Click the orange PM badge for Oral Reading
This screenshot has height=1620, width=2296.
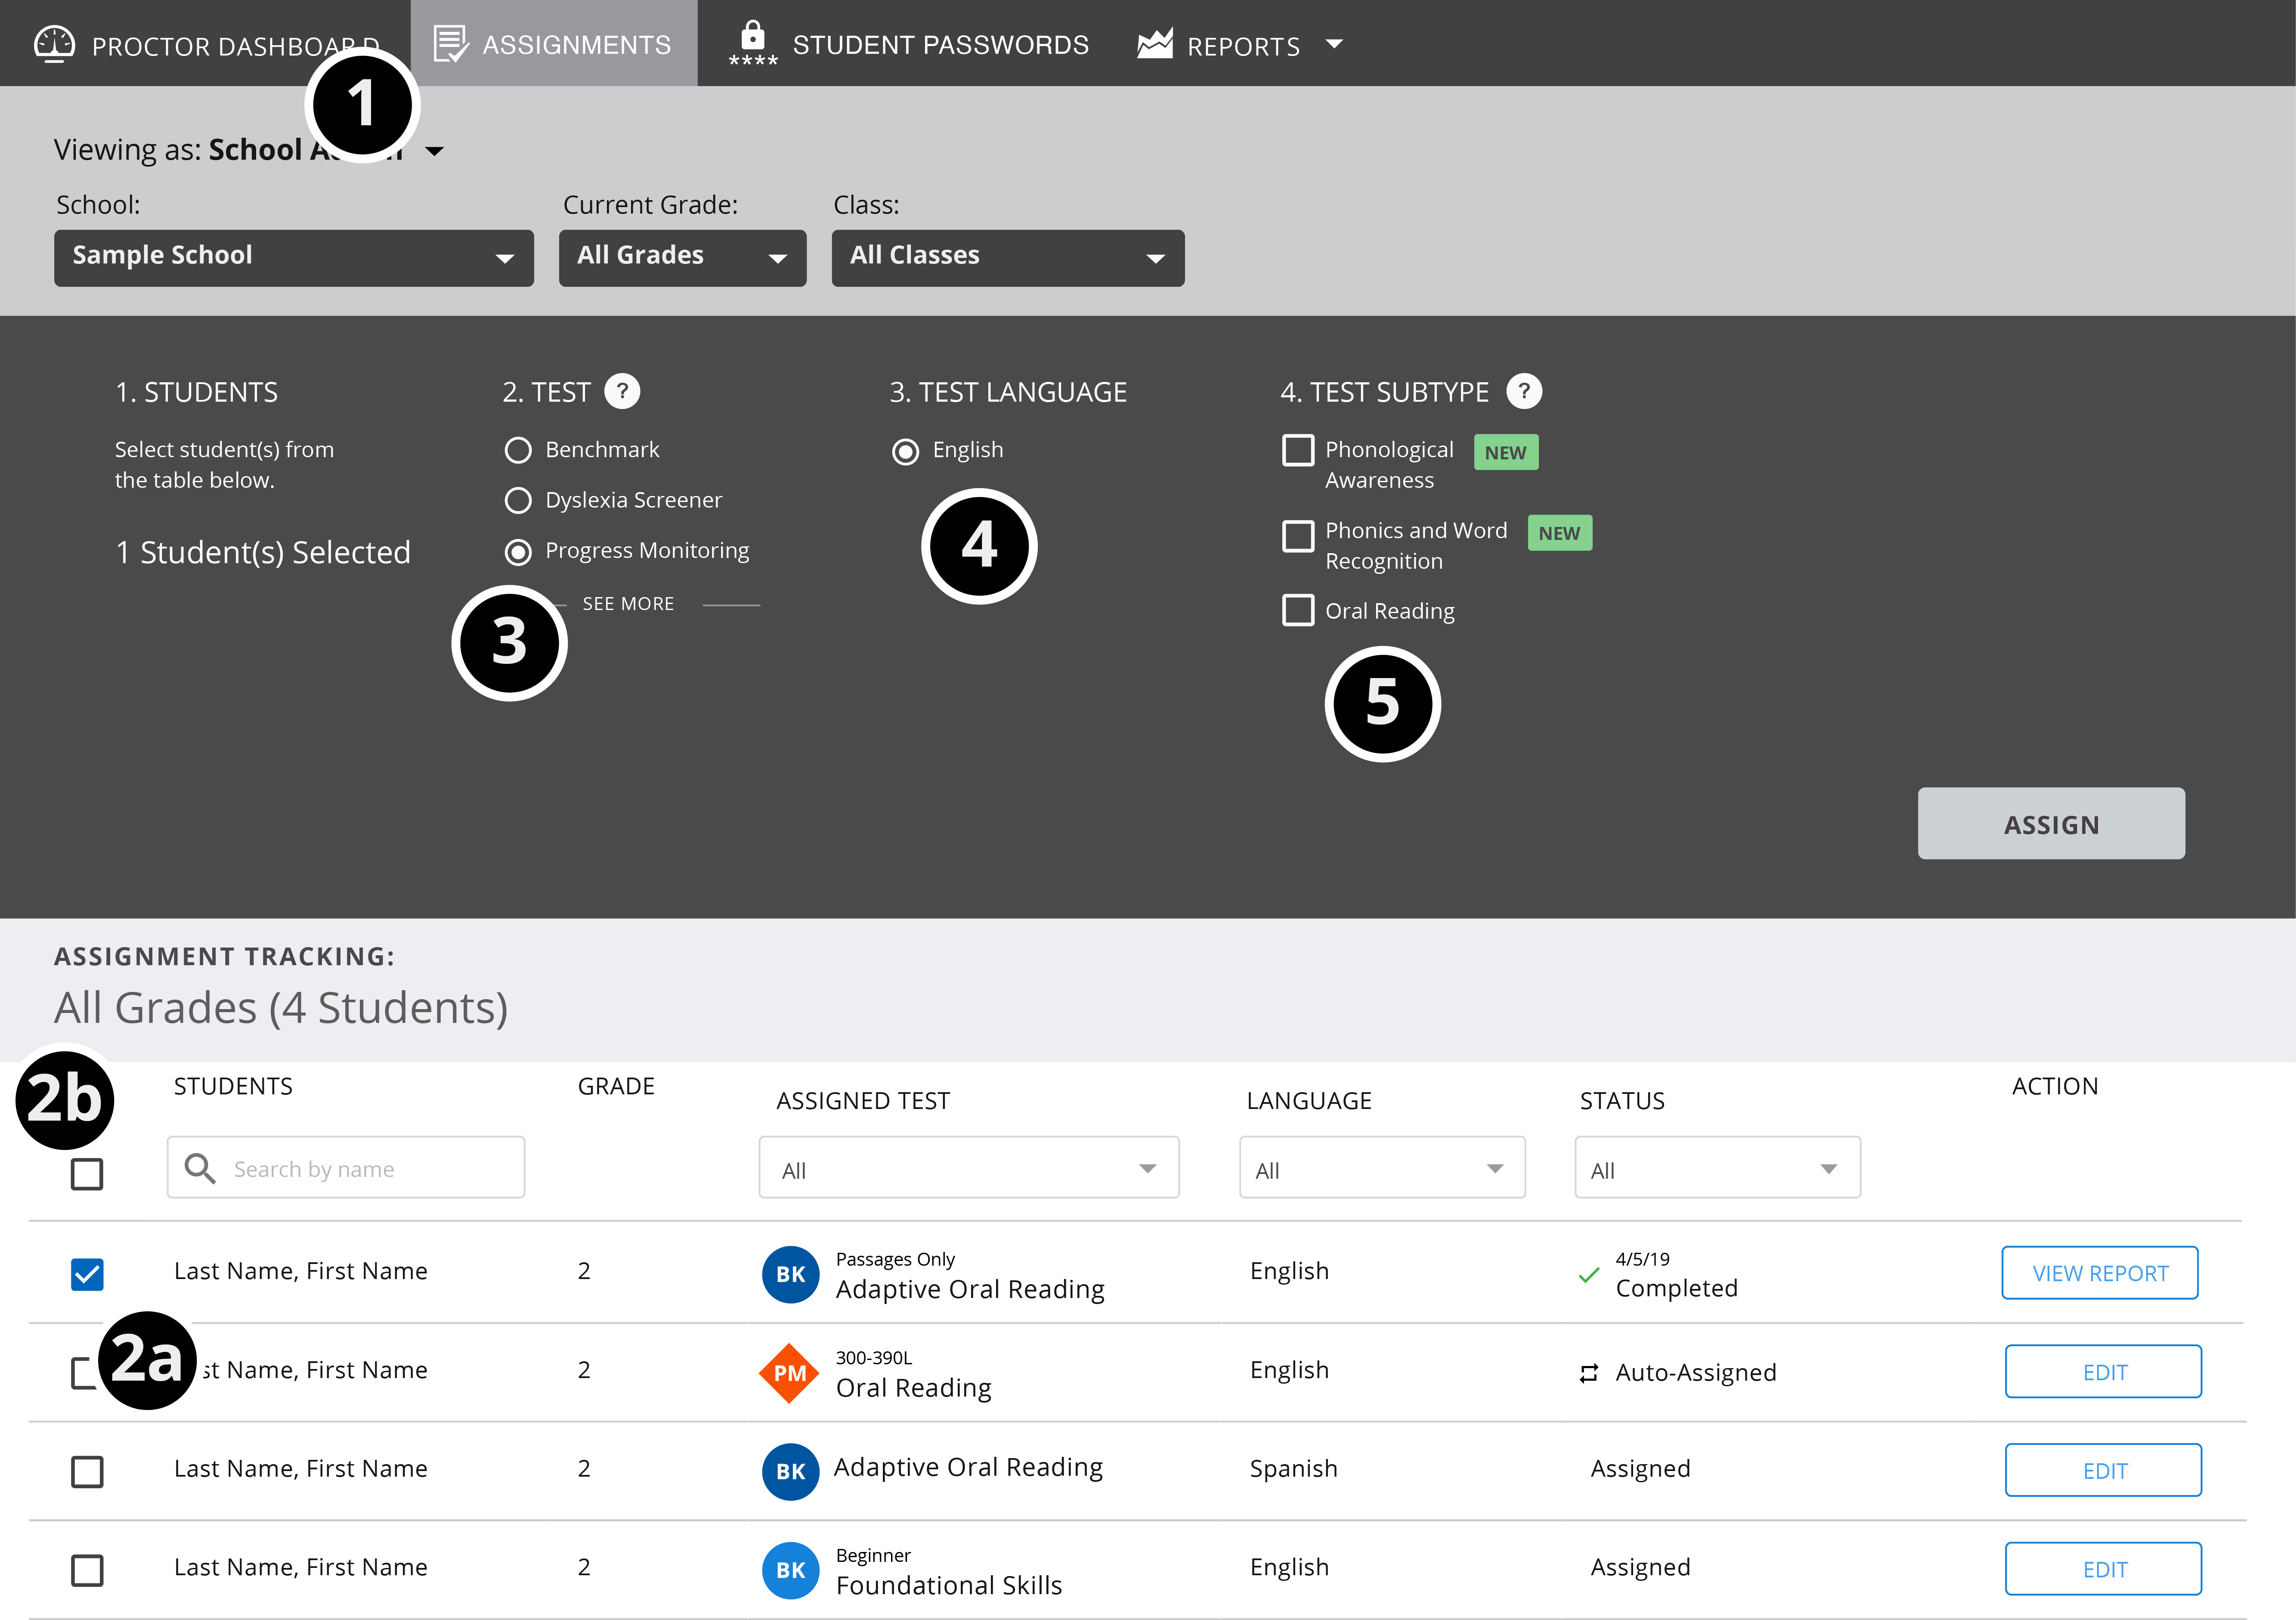tap(789, 1373)
